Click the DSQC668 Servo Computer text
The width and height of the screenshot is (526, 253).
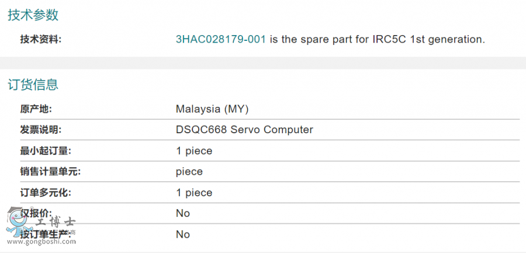[x=244, y=130]
